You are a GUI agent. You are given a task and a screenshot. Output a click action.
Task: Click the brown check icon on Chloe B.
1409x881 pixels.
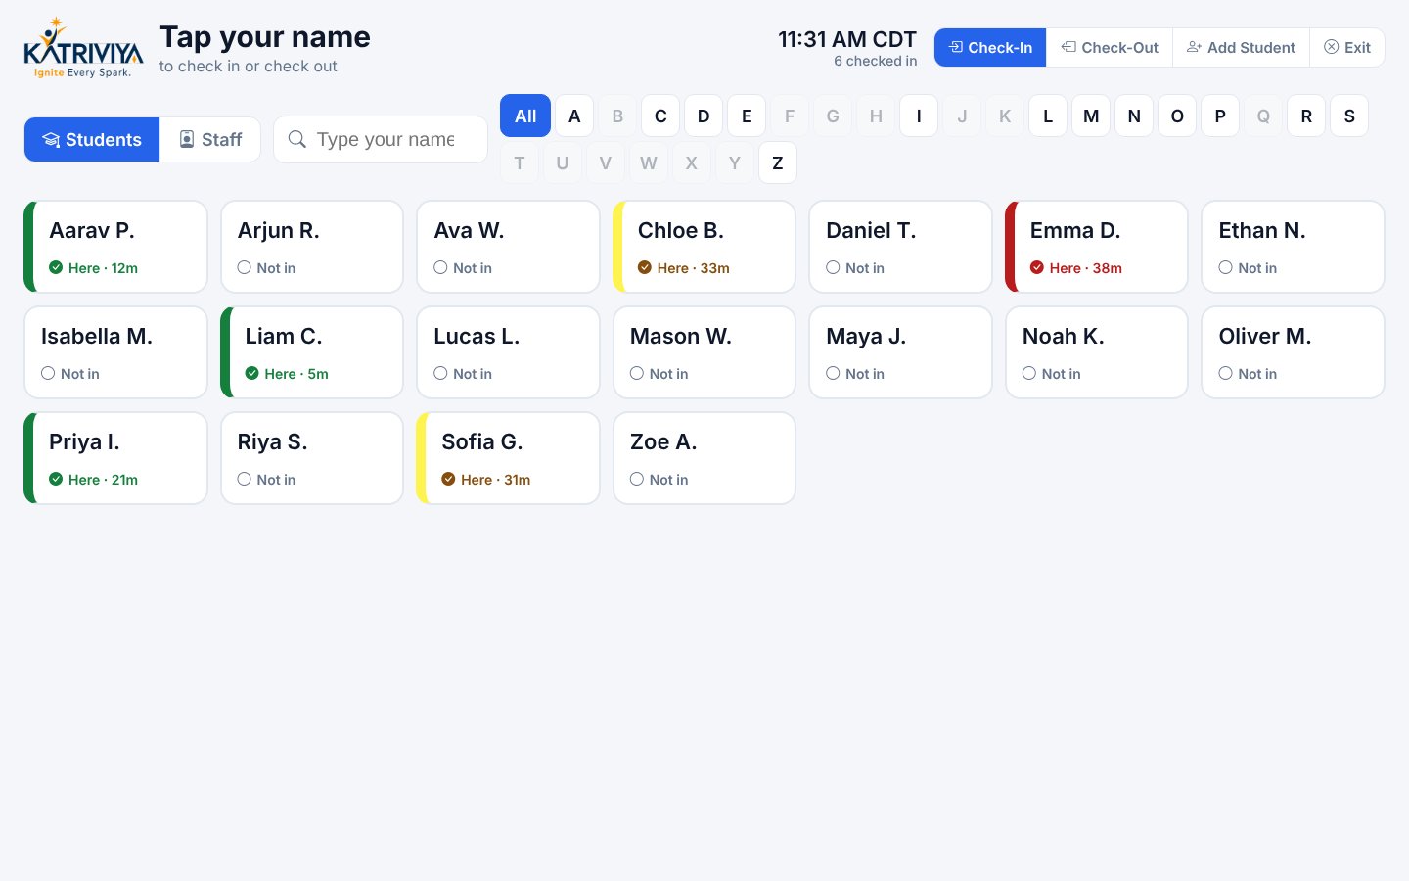coord(645,267)
